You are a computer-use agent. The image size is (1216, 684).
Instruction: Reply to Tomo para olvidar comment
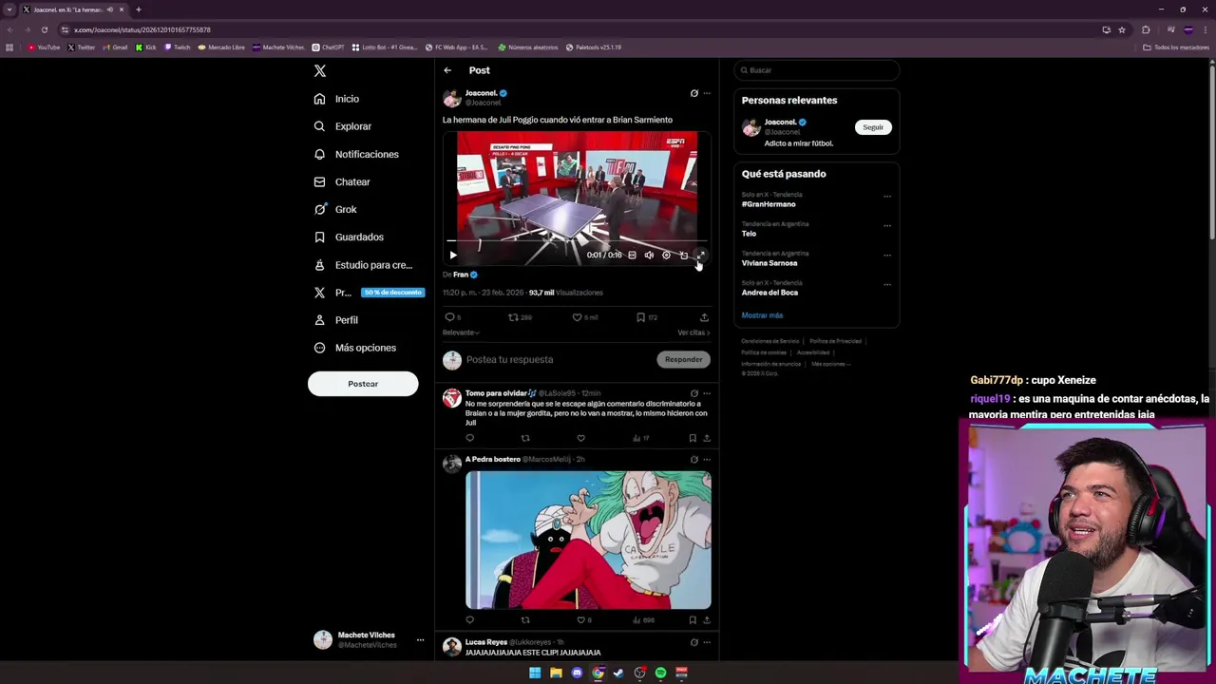(469, 438)
